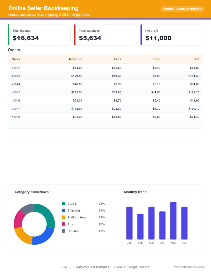This screenshot has width=211, height=273.
Task: Click net value $65.00
Action: pos(195,68)
